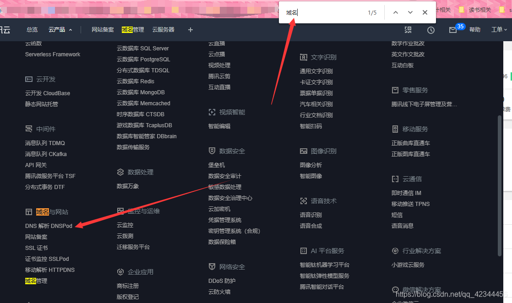Click the 网络安全 shield icon
The image size is (512, 303).
[x=212, y=267]
